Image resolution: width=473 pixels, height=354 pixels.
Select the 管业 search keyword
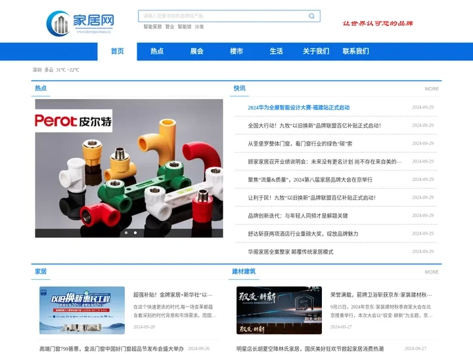pyautogui.click(x=170, y=27)
